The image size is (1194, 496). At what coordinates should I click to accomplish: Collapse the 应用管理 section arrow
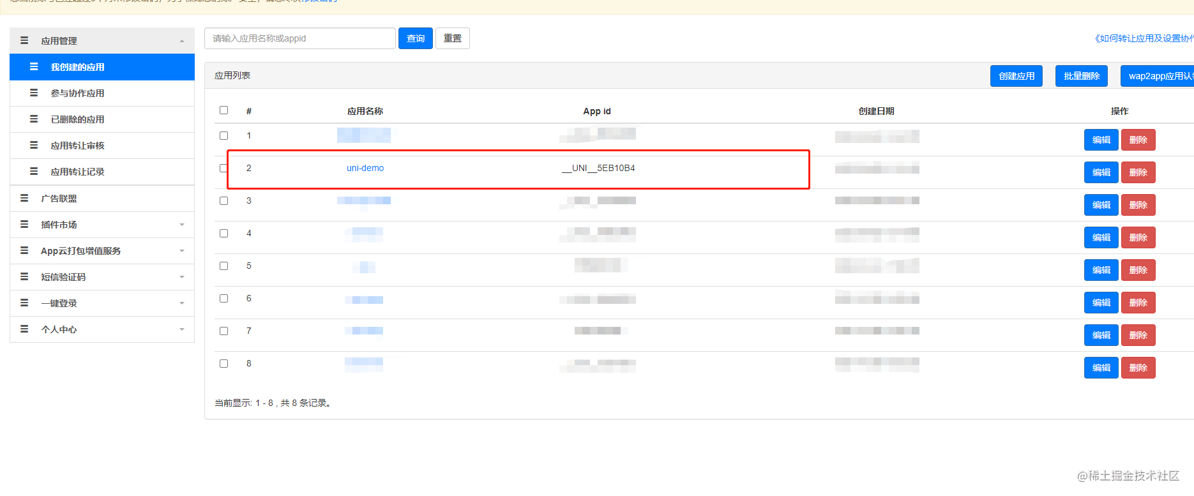coord(182,41)
